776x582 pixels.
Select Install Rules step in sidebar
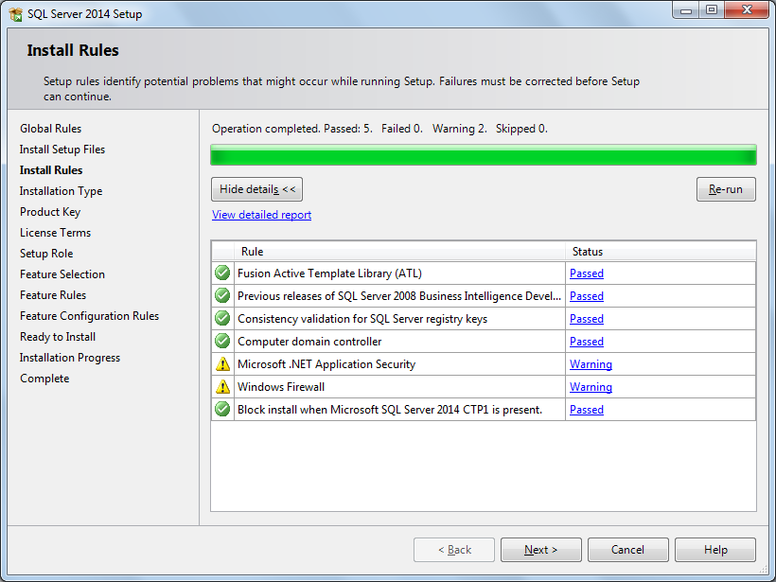[51, 170]
